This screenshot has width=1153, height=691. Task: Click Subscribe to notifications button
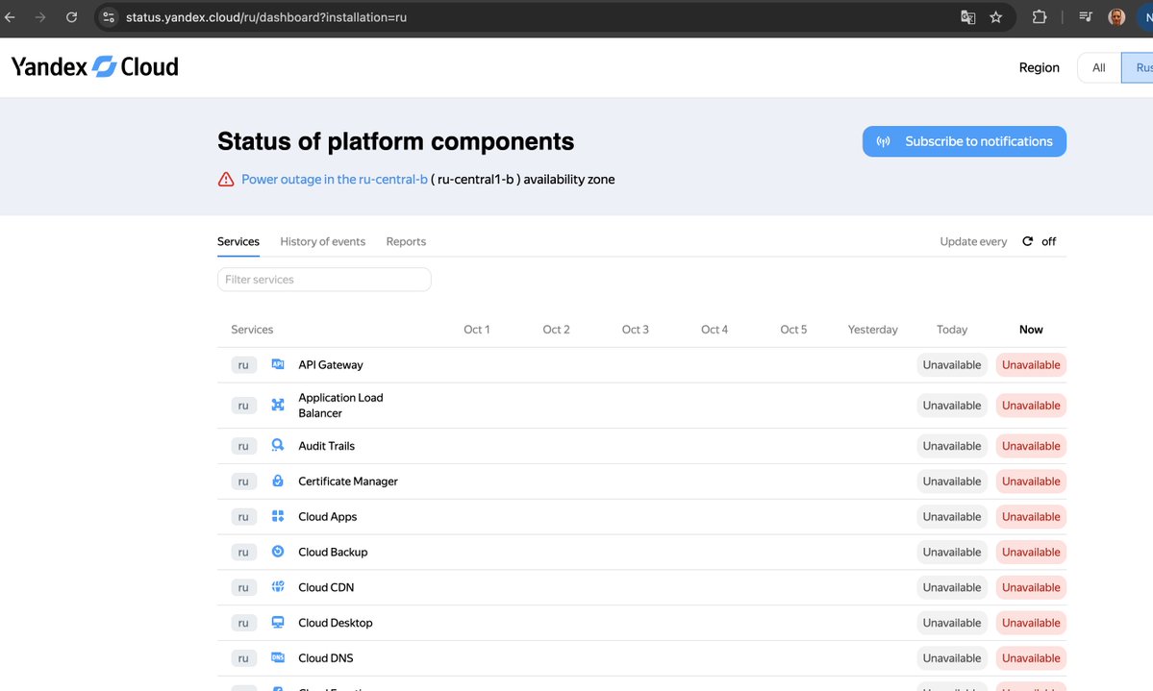(964, 141)
